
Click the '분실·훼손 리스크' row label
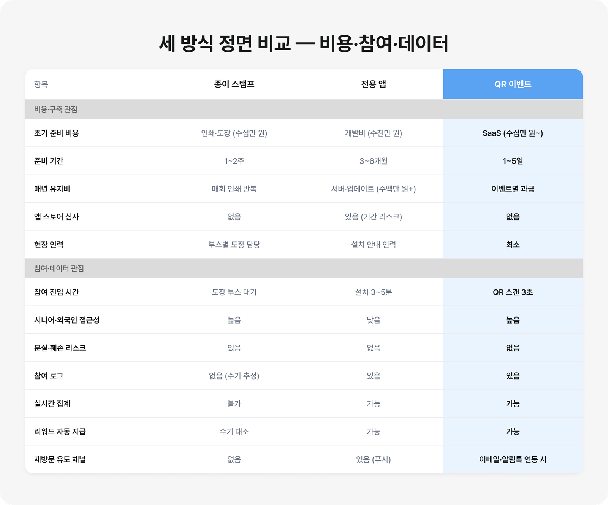coord(60,348)
